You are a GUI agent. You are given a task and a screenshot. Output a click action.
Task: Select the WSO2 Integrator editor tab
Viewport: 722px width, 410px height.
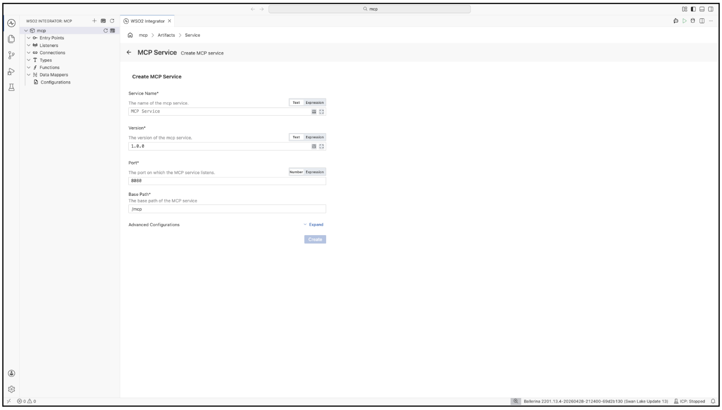(147, 21)
